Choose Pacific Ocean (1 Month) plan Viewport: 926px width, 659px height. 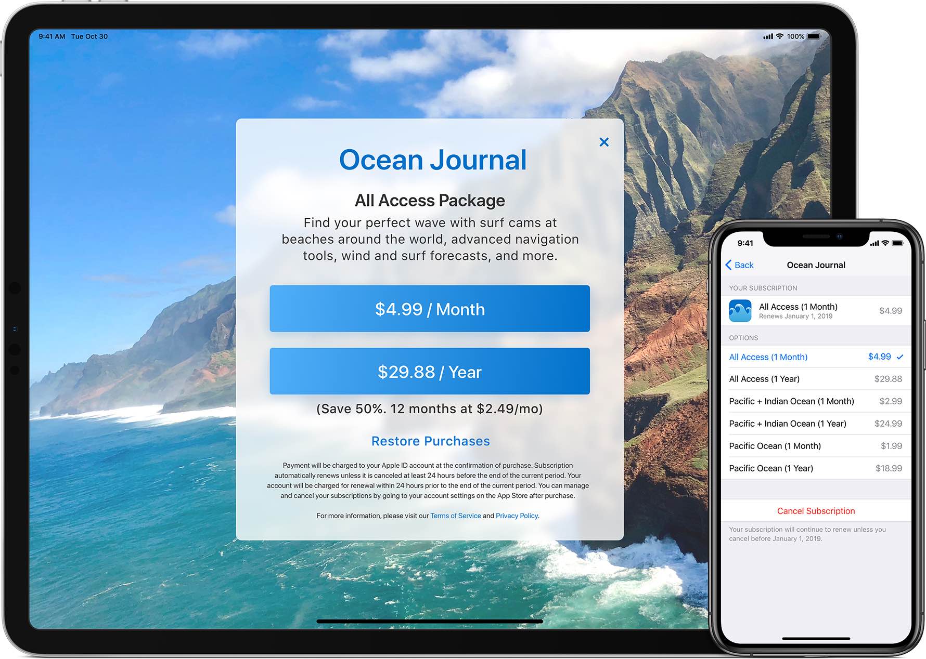tap(775, 446)
